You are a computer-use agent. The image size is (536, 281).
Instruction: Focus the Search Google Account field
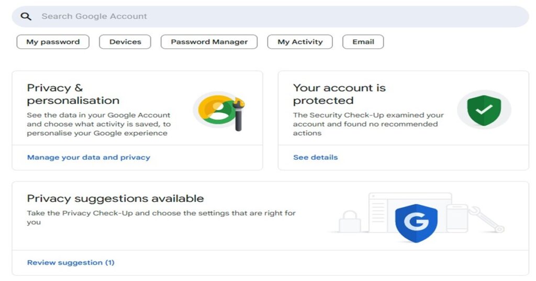pyautogui.click(x=271, y=16)
